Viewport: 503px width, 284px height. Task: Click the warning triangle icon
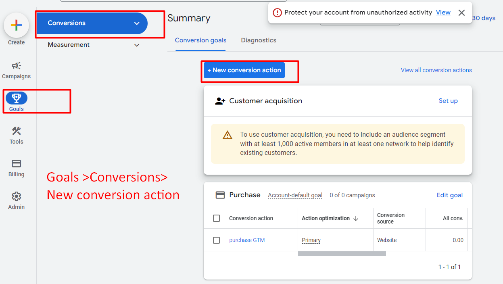[x=227, y=135]
